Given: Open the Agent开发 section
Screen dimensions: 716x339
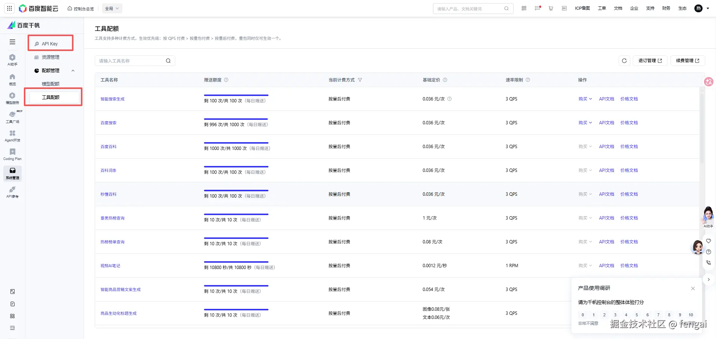Looking at the screenshot, I should point(12,136).
